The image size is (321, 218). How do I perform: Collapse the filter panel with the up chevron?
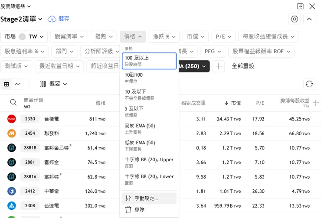click(309, 19)
